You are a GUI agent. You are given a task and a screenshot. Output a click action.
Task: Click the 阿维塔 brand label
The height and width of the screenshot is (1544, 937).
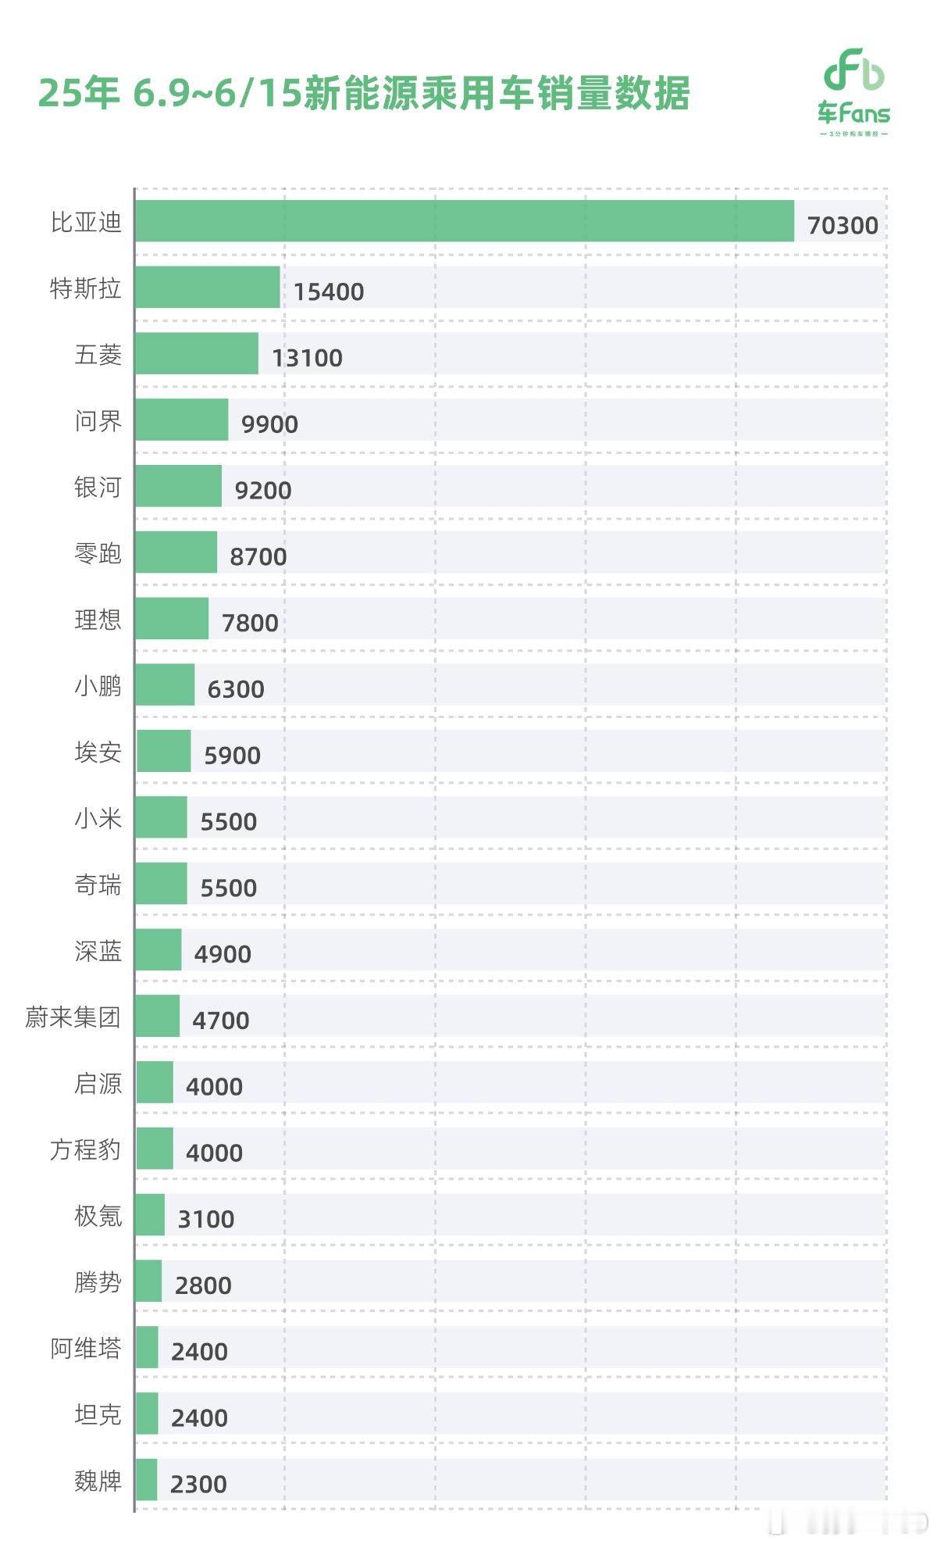coord(86,1349)
